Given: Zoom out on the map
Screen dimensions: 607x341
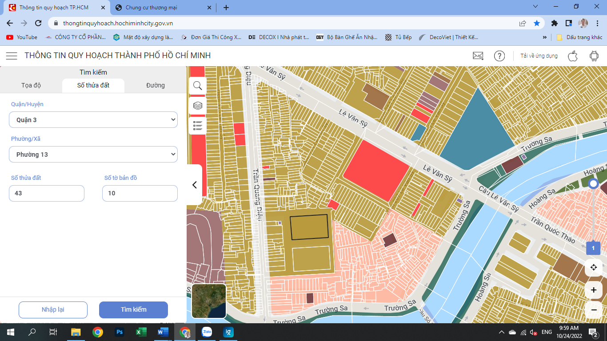Looking at the screenshot, I should tap(594, 309).
